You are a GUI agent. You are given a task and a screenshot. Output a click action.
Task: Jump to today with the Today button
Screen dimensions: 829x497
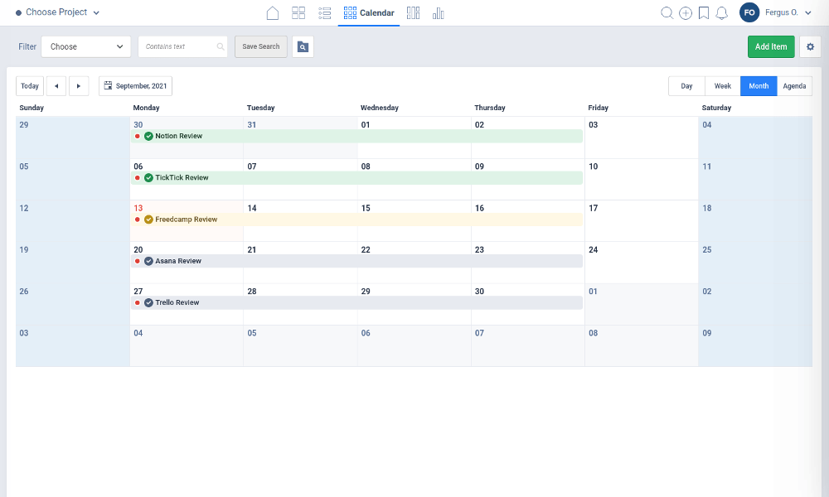click(29, 85)
